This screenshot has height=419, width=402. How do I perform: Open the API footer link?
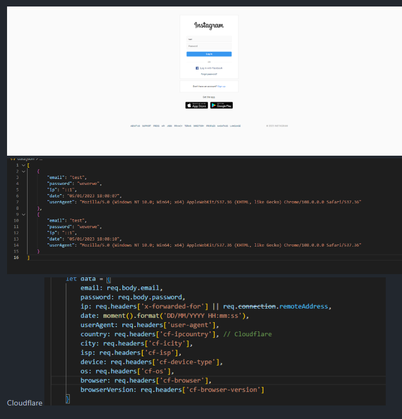click(x=163, y=126)
